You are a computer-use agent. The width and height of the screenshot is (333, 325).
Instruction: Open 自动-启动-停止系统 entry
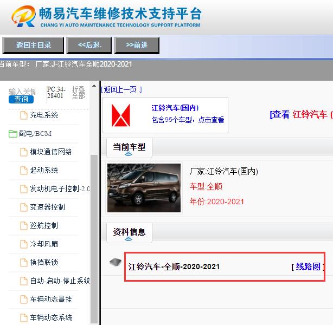coord(60,281)
